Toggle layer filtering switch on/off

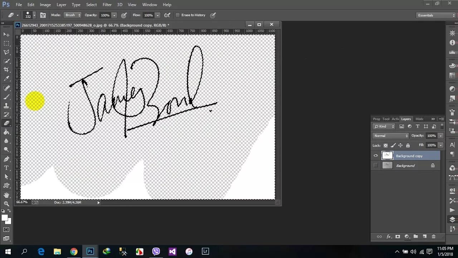pyautogui.click(x=442, y=126)
